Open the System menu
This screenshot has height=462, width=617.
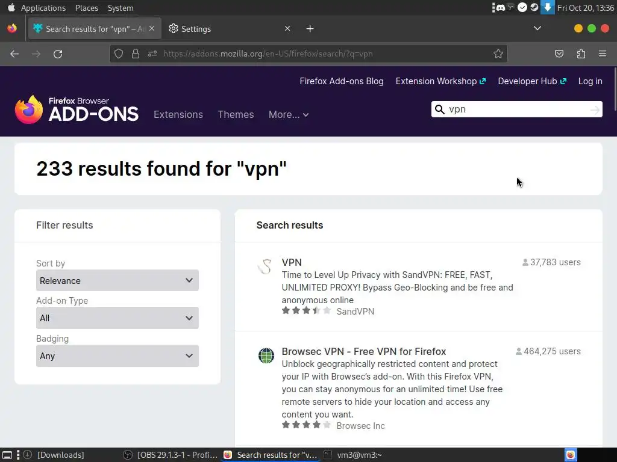121,8
